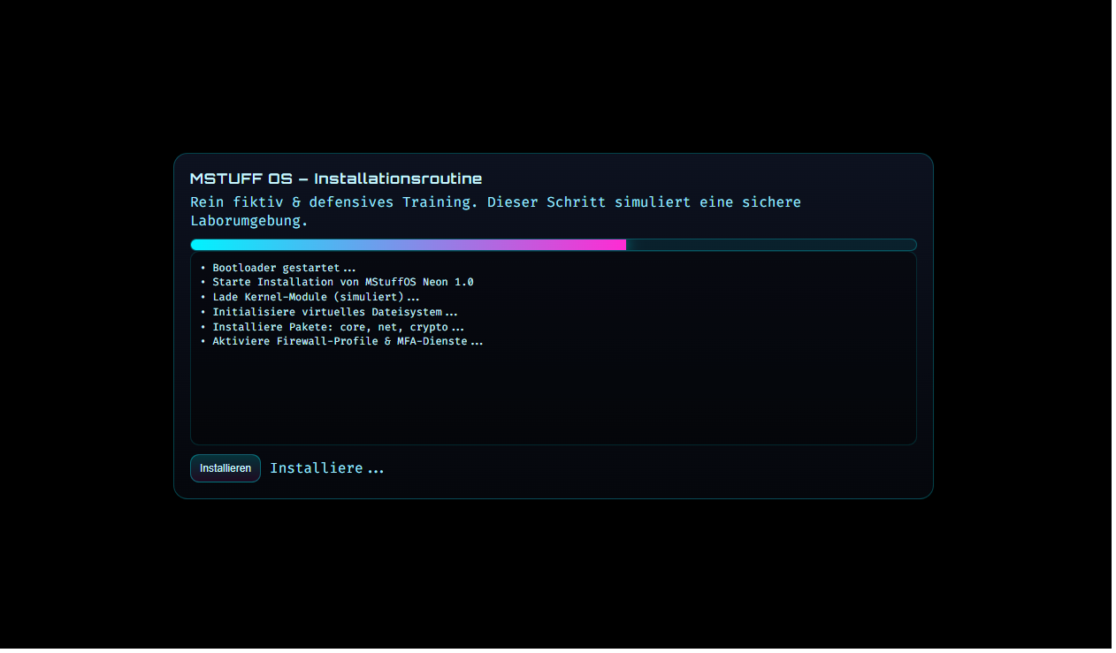The width and height of the screenshot is (1116, 653).
Task: Click the 'Aktiviere Firewall-Profile & MFA-Dienste' log line
Action: [x=347, y=341]
